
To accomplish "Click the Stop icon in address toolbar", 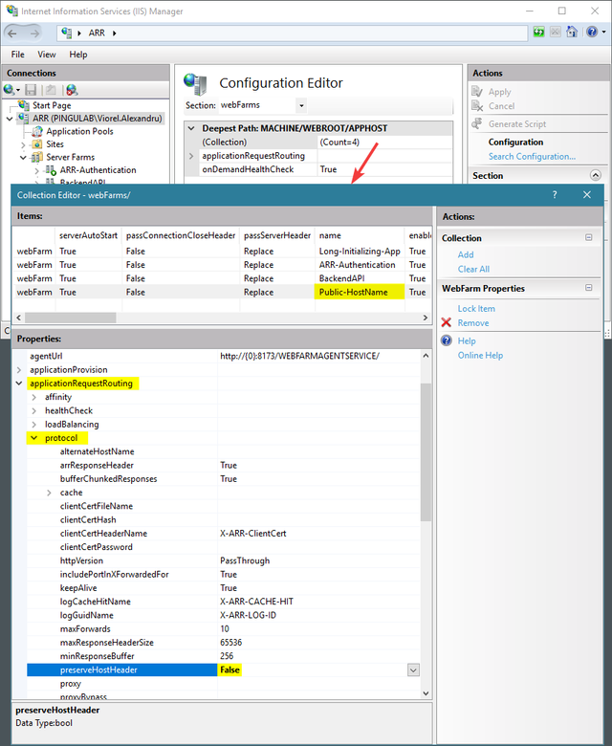I will [556, 32].
